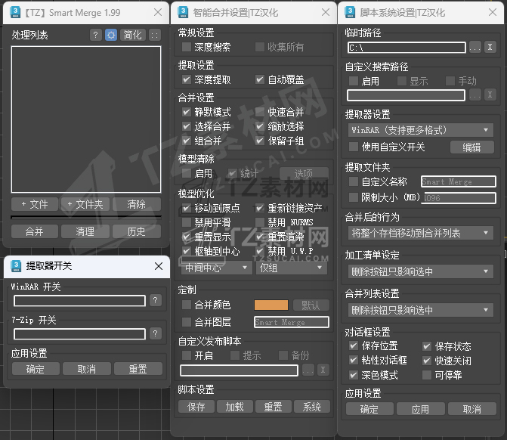The image size is (507, 440).
Task: Click 编辑 next to 使用自定义开关
Action: 472,147
